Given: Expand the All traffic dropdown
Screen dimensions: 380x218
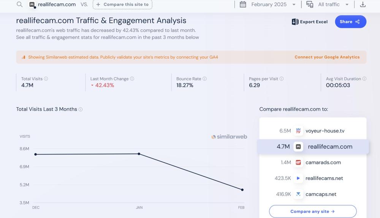Looking at the screenshot, I should [x=333, y=5].
